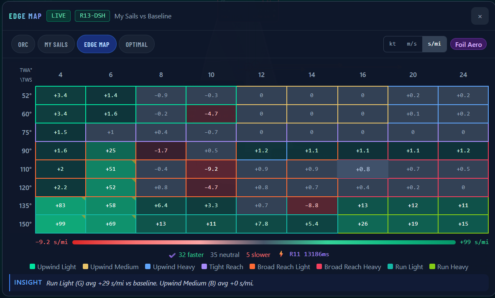
Task: Switch units to kt
Action: coord(393,44)
